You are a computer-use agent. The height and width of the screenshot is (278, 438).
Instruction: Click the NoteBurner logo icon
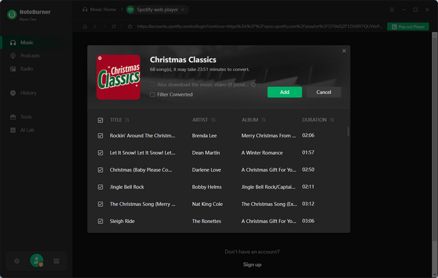pos(12,14)
